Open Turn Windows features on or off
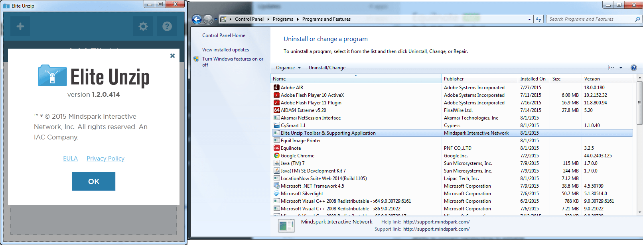 [233, 62]
